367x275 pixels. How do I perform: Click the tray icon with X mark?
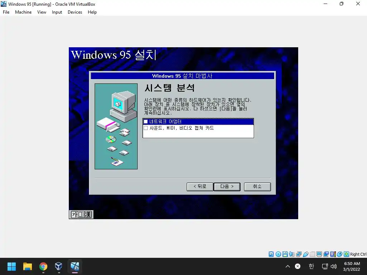point(297,266)
